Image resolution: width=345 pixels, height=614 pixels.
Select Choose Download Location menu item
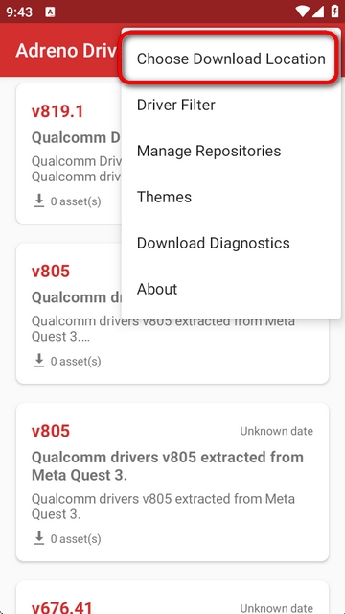[x=231, y=59]
